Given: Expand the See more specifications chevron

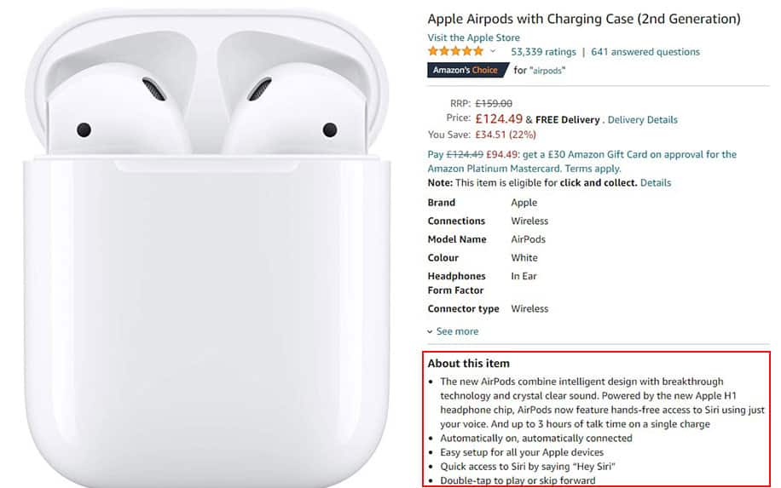Looking at the screenshot, I should [430, 331].
